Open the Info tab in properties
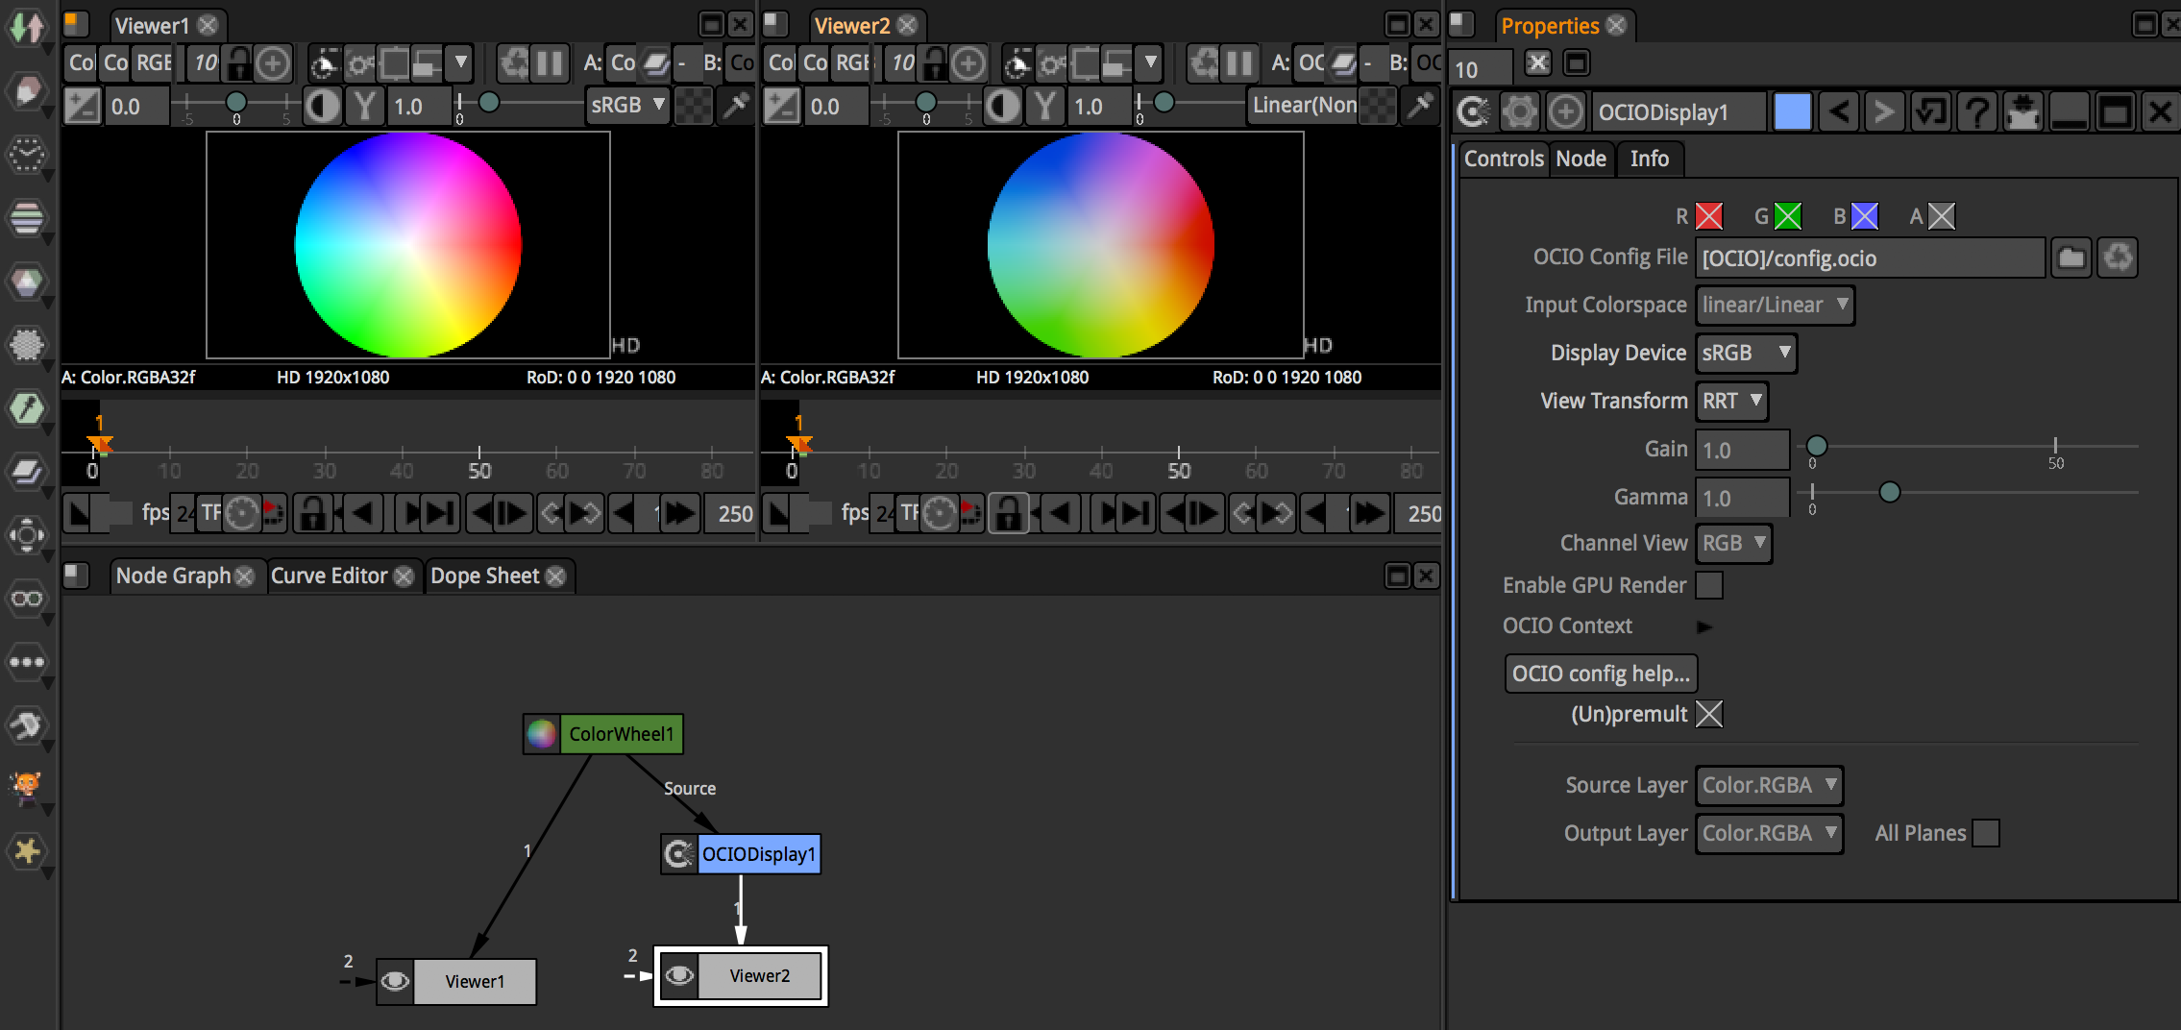 (x=1649, y=159)
